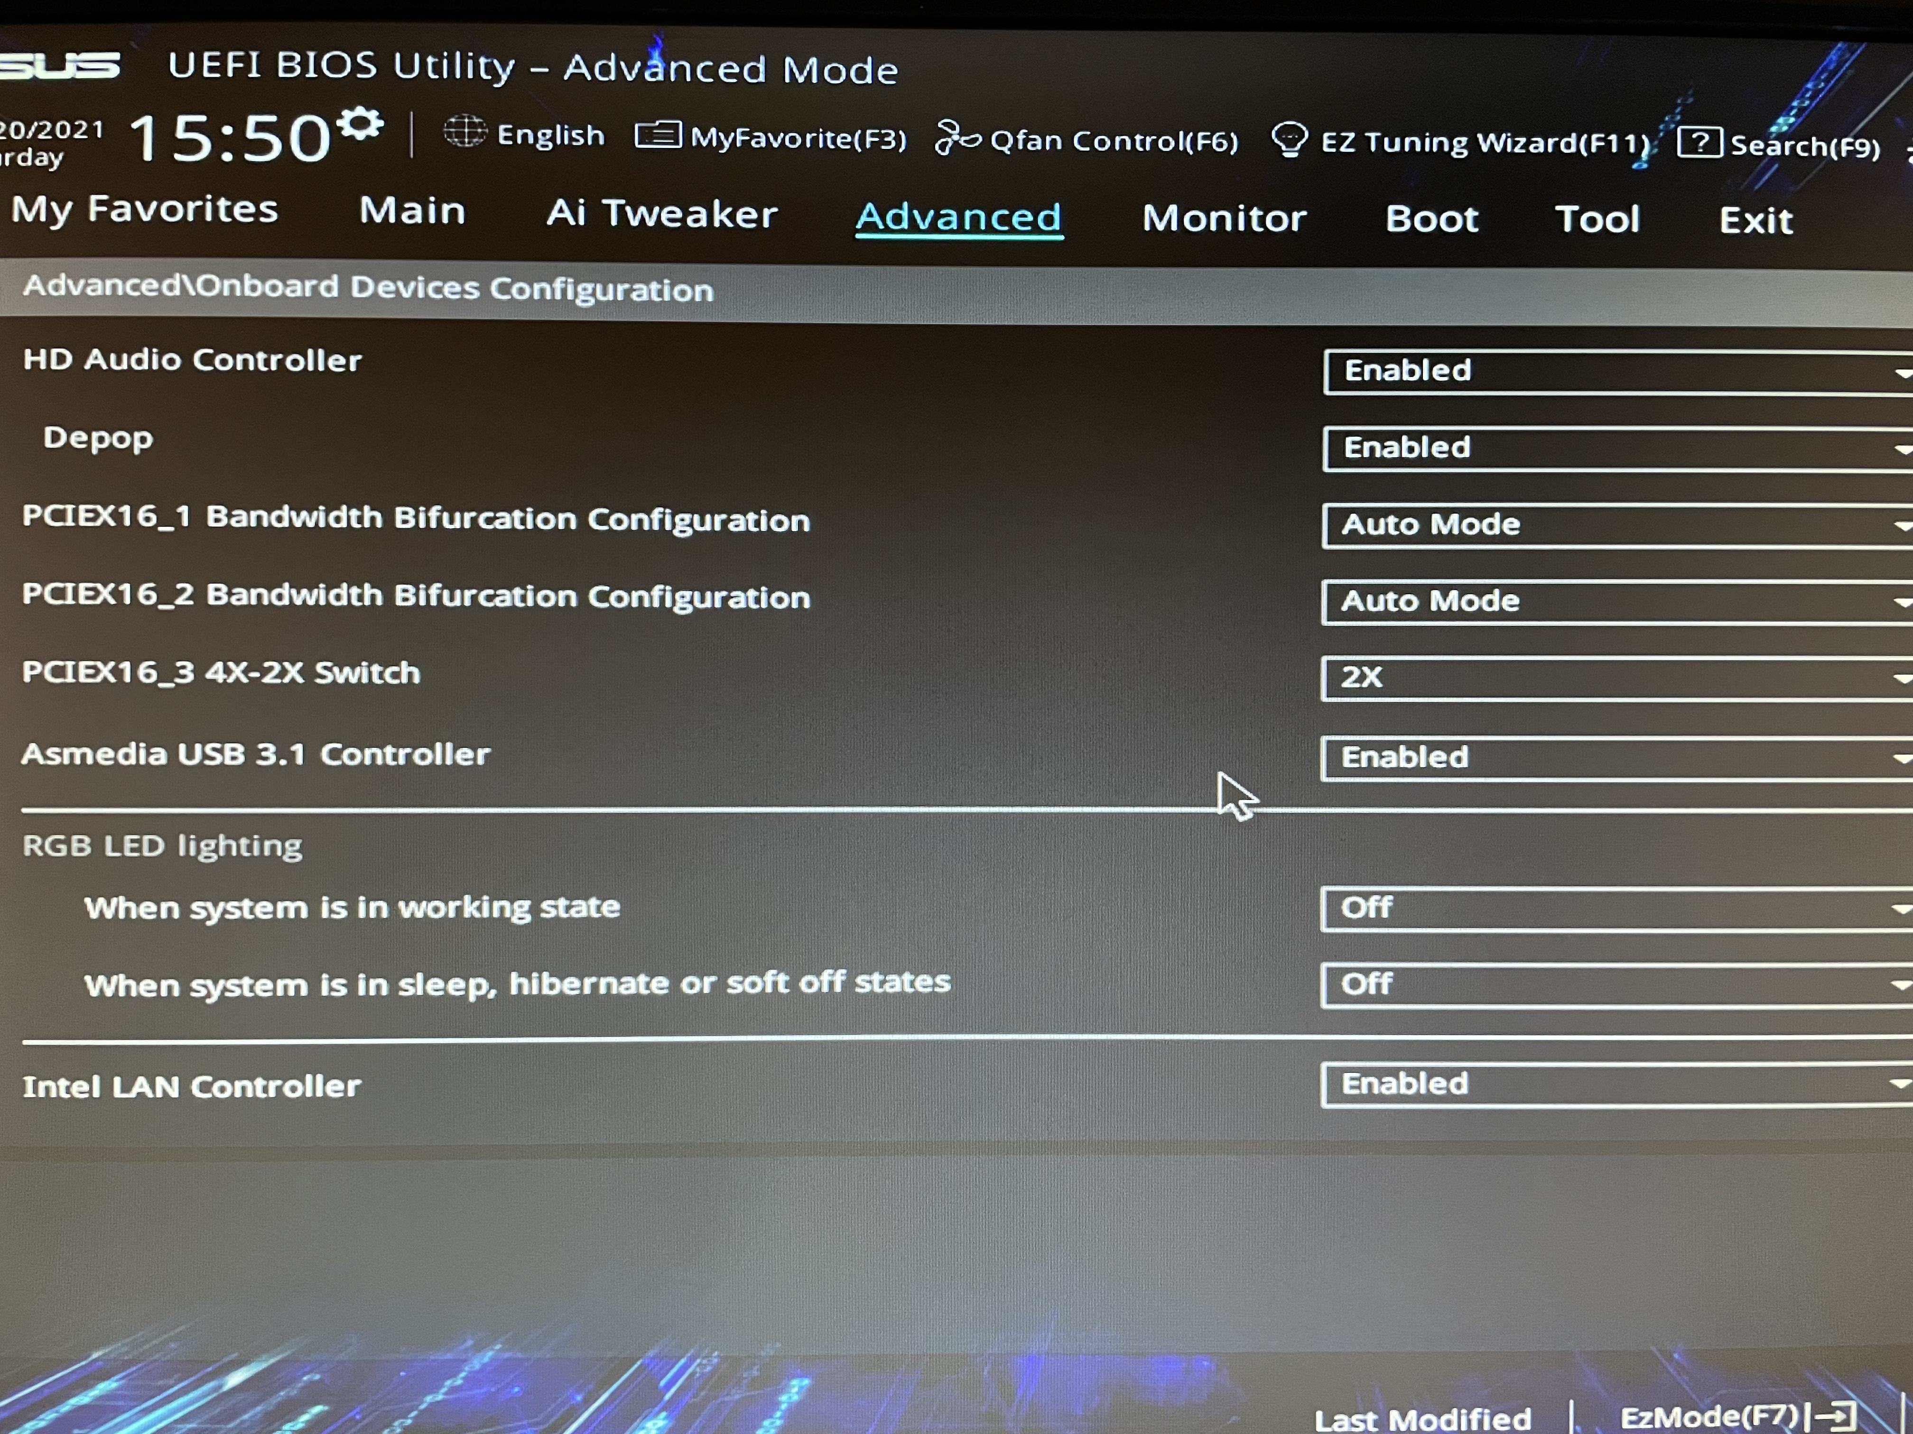Open Asmedia USB 3.1 Controller dropdown
1913x1434 pixels.
1617,758
